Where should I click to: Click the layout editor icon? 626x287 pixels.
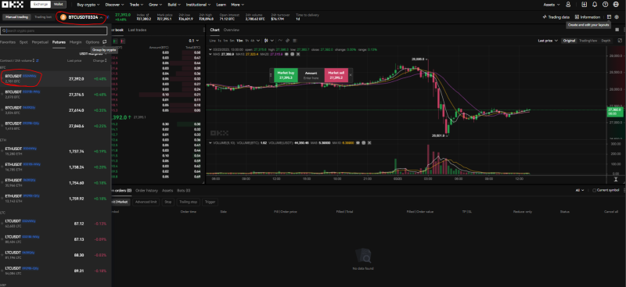(609, 16)
